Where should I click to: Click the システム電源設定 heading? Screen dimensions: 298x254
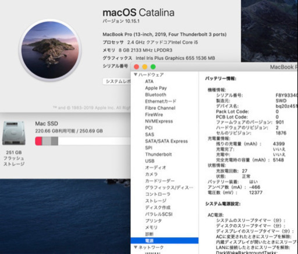(223, 204)
